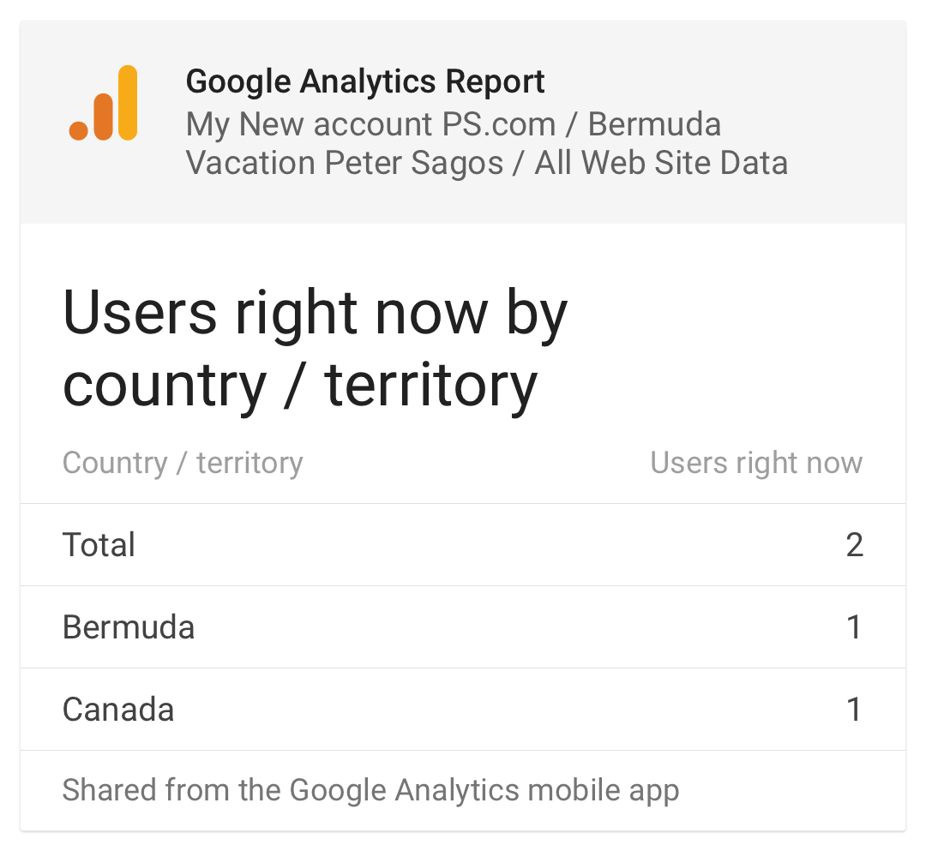Click Bermuda's user count value
Viewport: 926px width, 851px height.
(x=855, y=627)
